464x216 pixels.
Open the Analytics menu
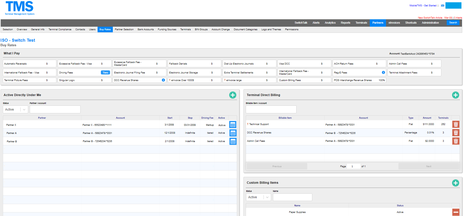click(330, 23)
